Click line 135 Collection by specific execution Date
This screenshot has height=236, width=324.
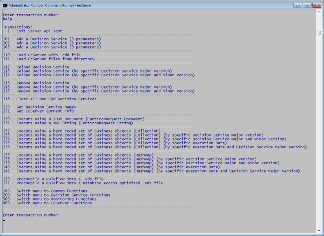(115, 143)
